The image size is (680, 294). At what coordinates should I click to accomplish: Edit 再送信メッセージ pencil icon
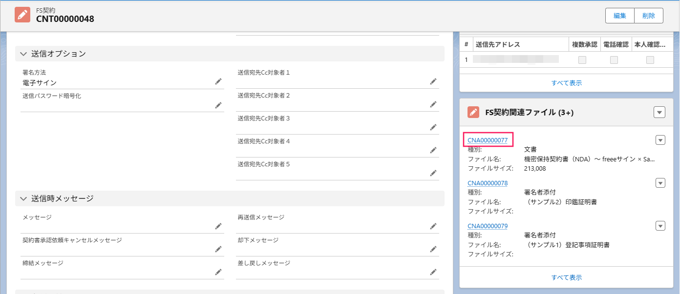433,226
